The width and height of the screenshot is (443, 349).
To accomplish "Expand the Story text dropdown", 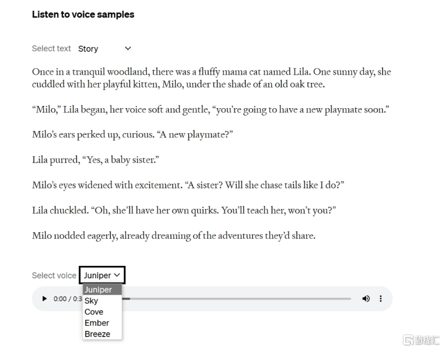I will 104,48.
